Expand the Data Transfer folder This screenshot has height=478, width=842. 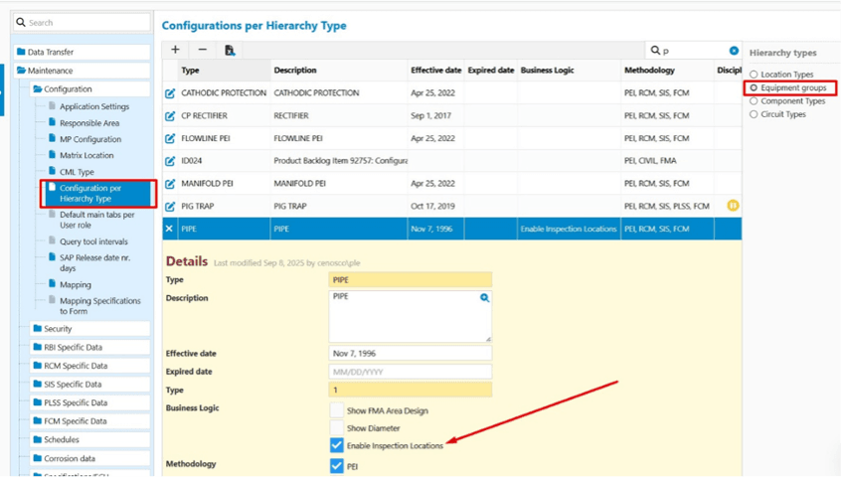click(x=82, y=52)
